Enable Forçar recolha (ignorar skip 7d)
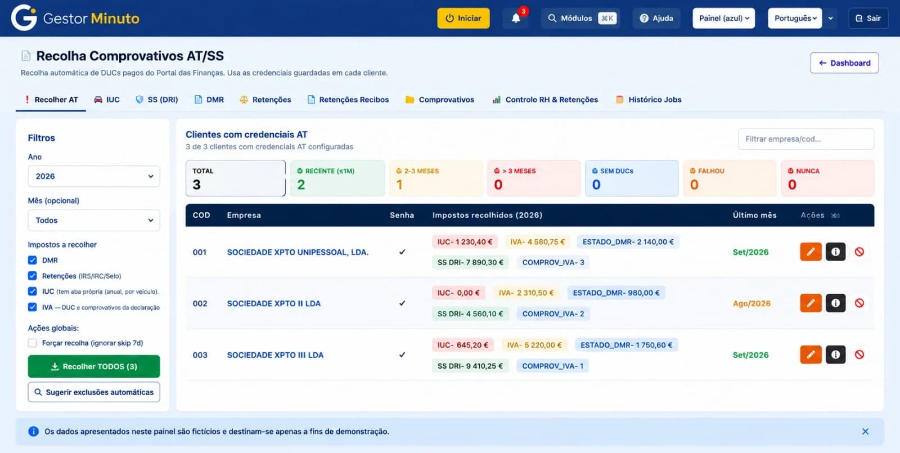The width and height of the screenshot is (900, 453). pyautogui.click(x=33, y=343)
